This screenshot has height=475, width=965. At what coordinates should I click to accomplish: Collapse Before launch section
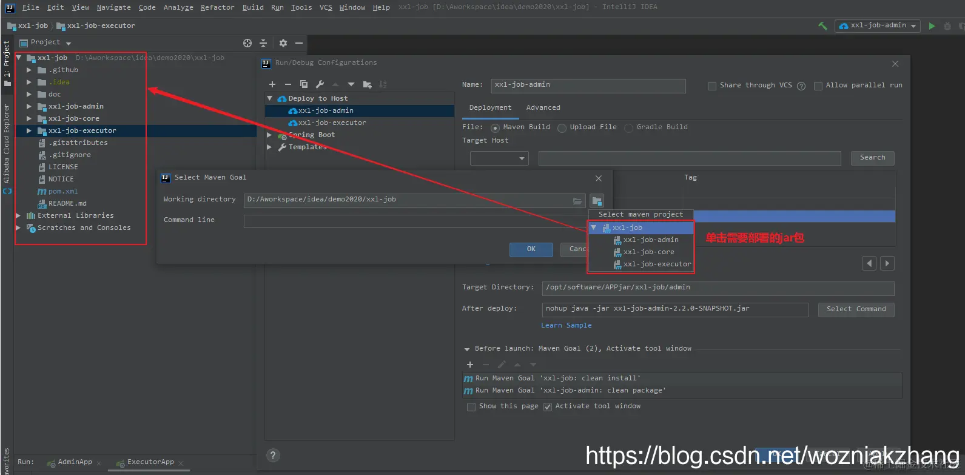(467, 349)
